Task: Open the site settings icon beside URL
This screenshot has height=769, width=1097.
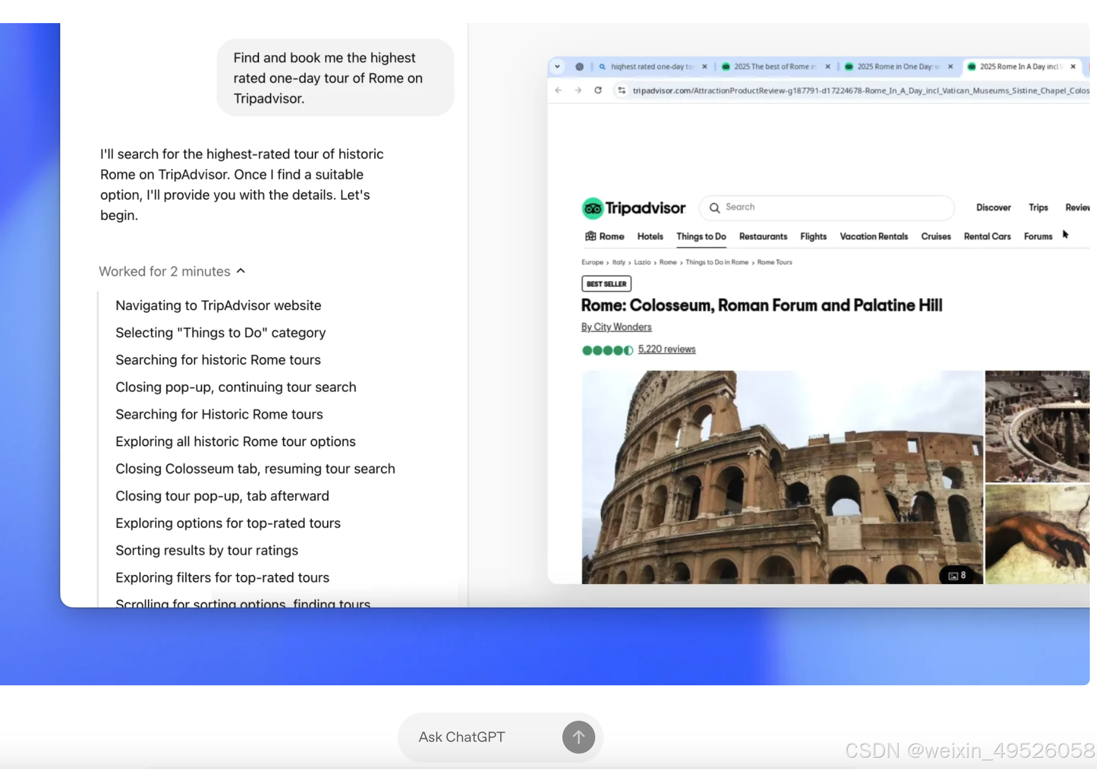Action: pyautogui.click(x=621, y=90)
